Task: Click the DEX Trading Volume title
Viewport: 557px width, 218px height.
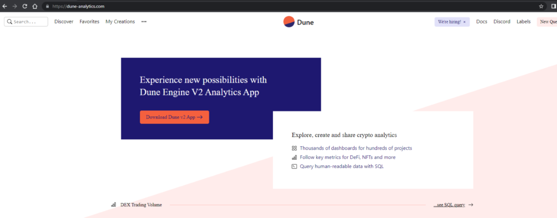Action: coord(141,205)
